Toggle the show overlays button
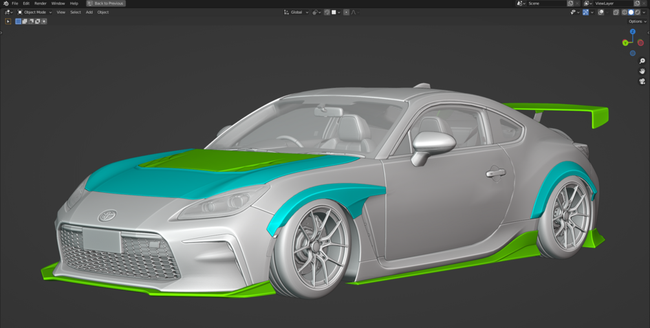This screenshot has width=650, height=328. coord(601,12)
